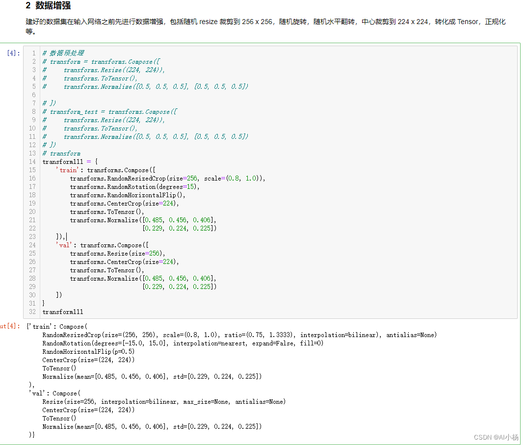
Task: Click code line 13 '# transform'
Action: [x=61, y=153]
